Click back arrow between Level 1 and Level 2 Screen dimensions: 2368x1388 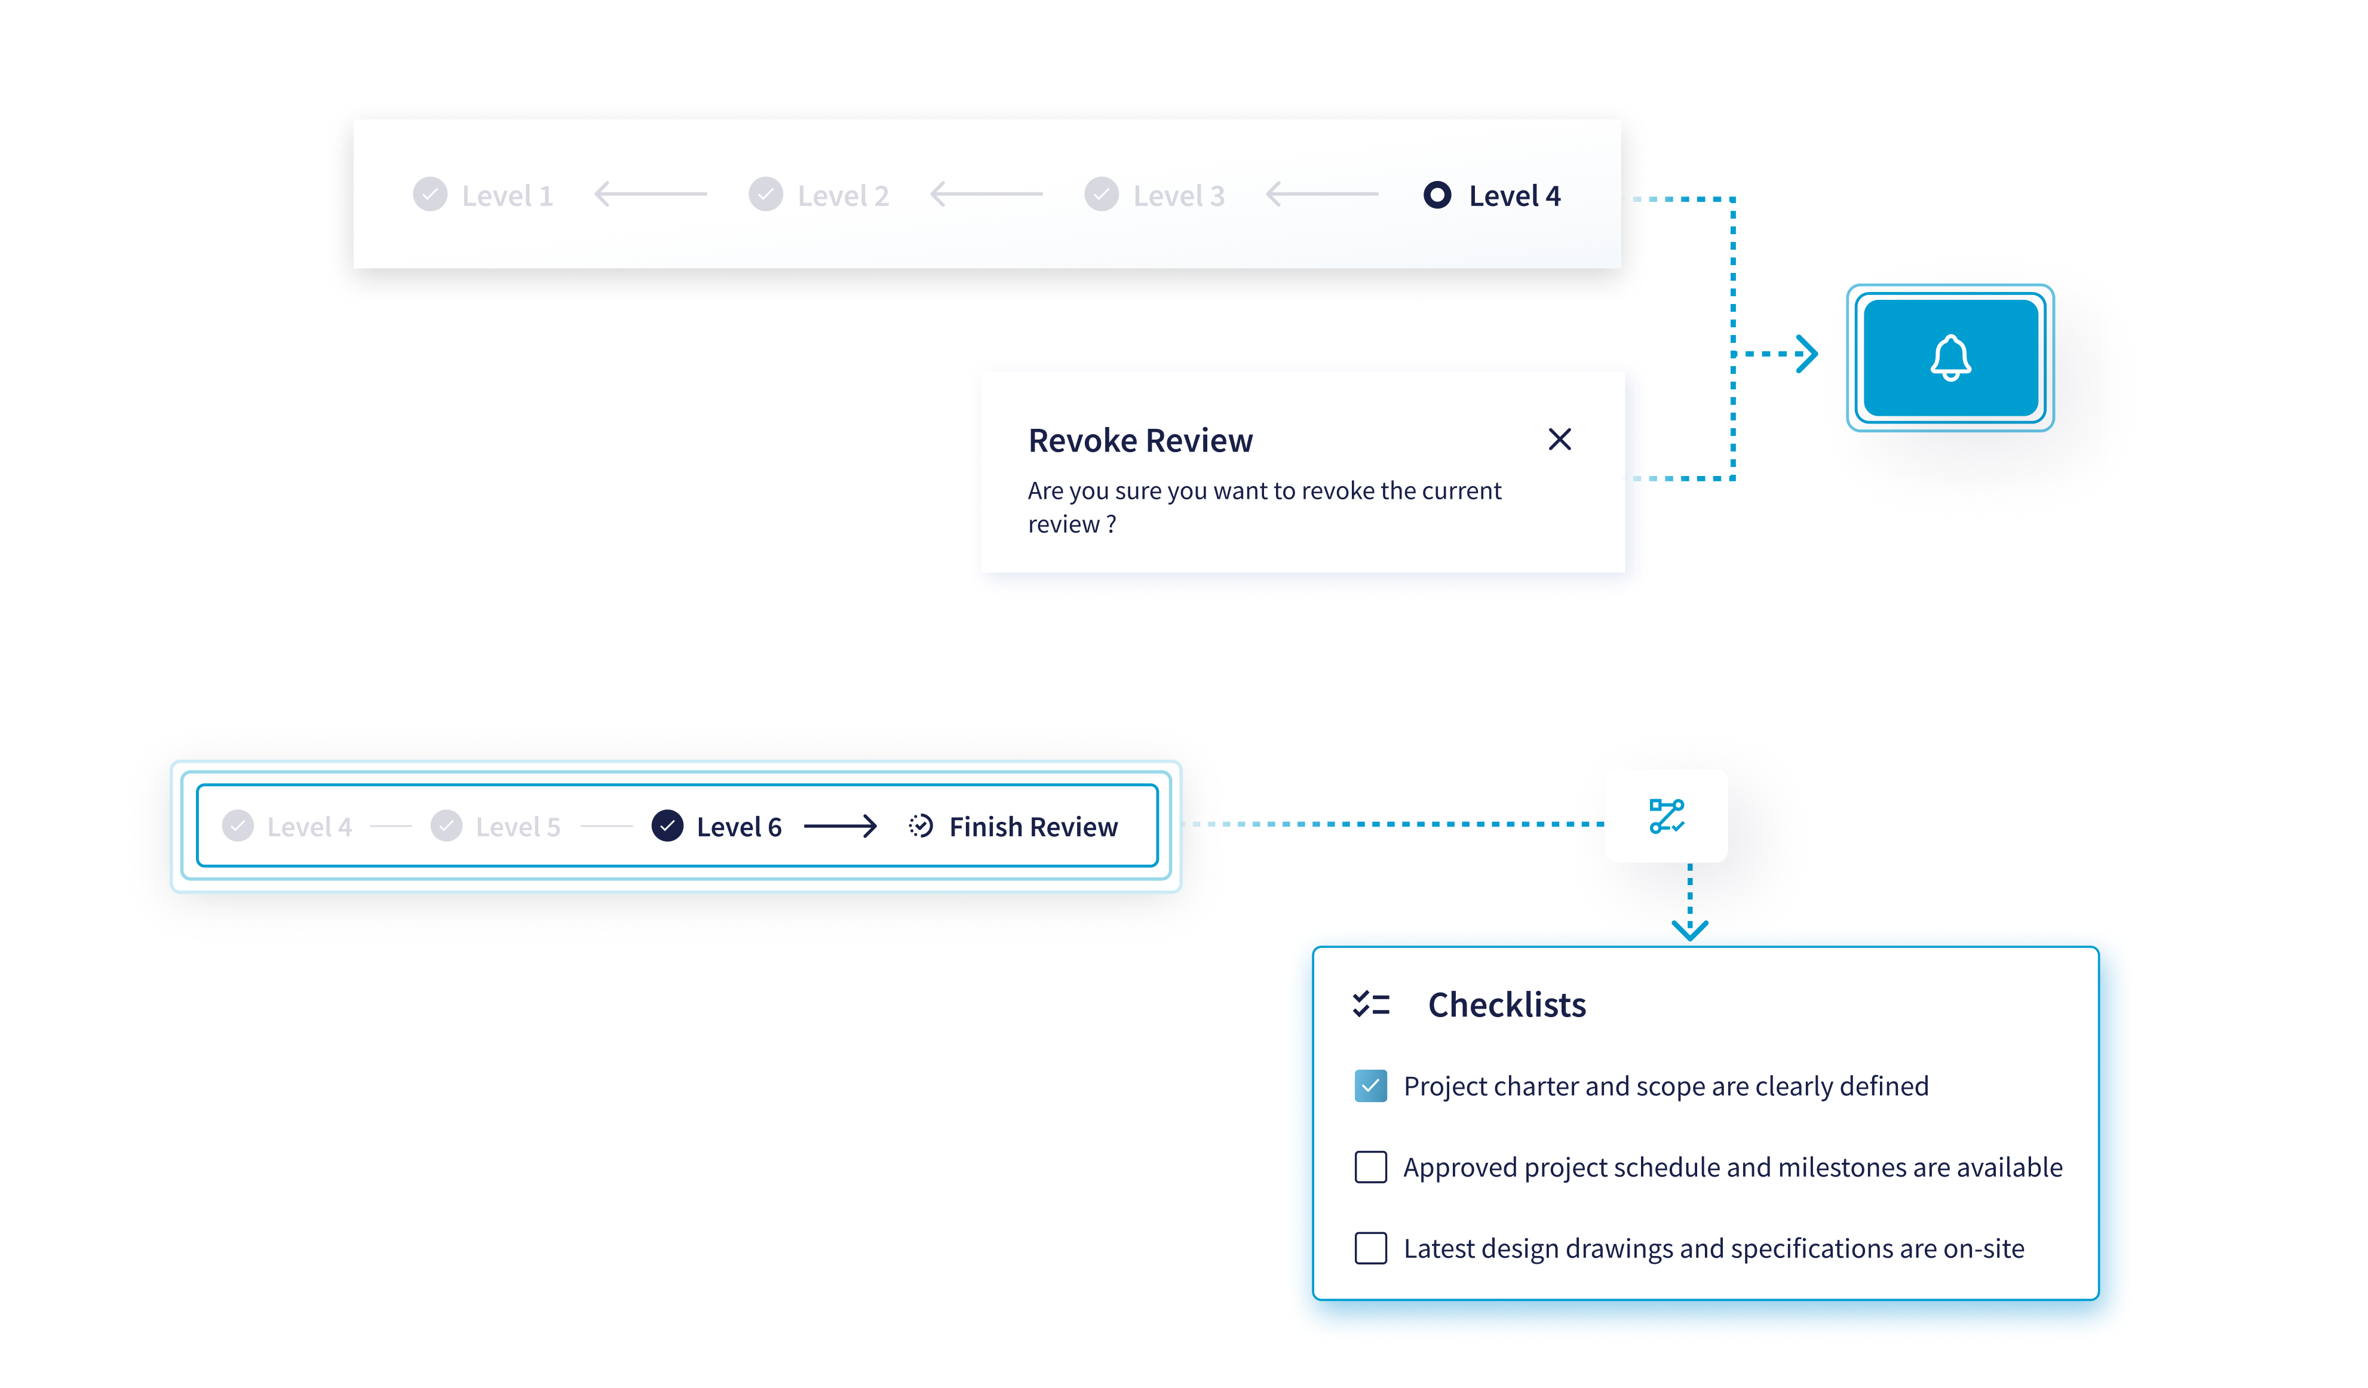(651, 195)
